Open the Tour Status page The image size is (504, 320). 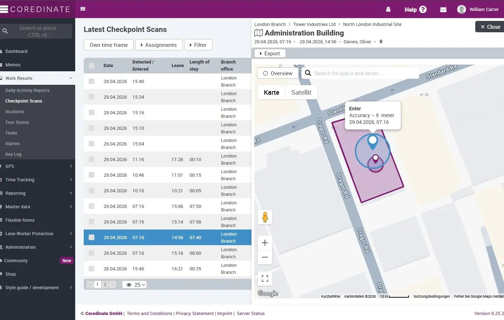[17, 122]
